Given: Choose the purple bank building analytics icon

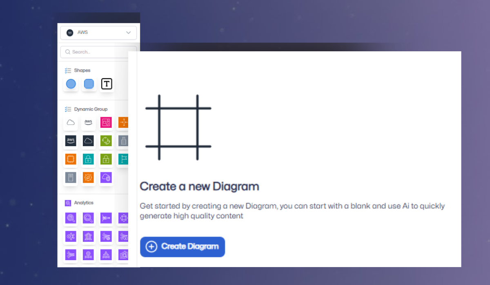Looking at the screenshot, I should tap(88, 236).
